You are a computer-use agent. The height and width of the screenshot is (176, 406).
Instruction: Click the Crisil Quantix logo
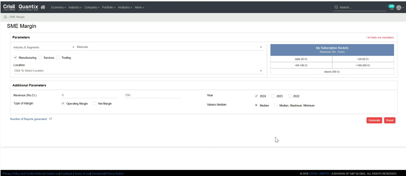click(20, 7)
